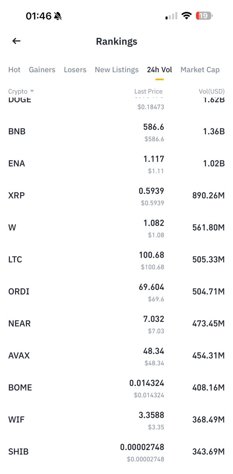233x474 pixels.
Task: Open the New Listings tab
Action: (117, 70)
